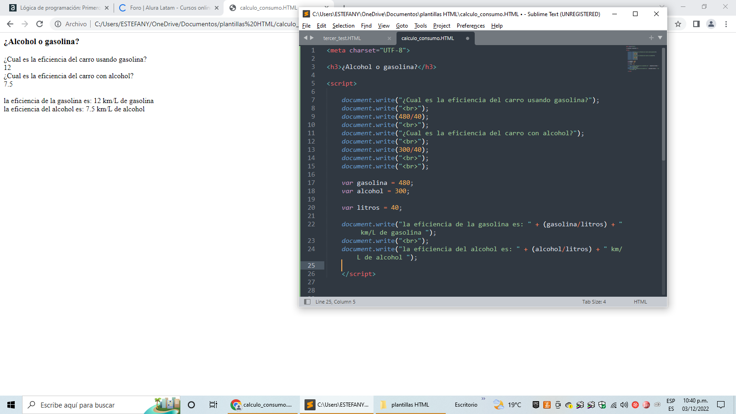Go forward in Chrome browser
Viewport: 736px width, 414px height.
25,24
